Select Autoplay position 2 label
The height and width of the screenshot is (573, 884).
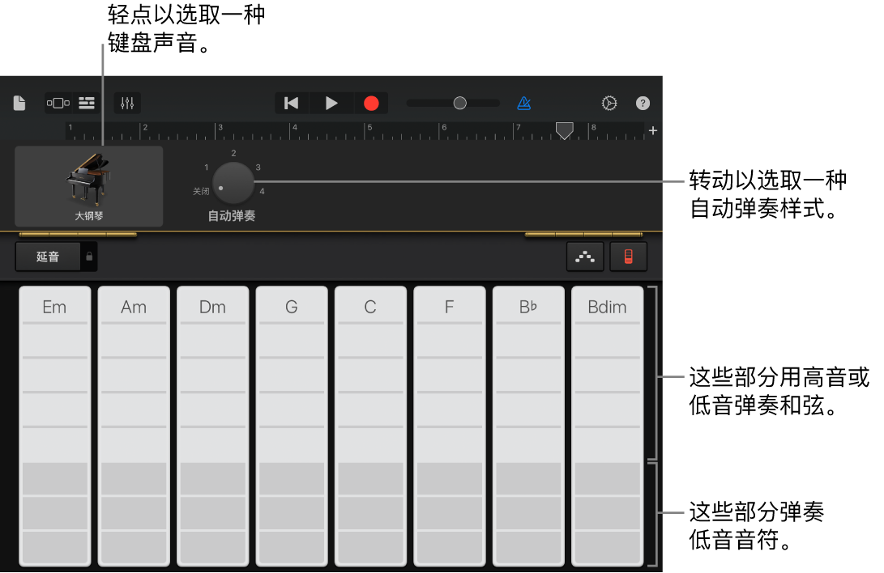tap(233, 153)
